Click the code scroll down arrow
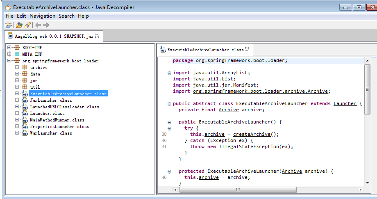 [x=368, y=183]
